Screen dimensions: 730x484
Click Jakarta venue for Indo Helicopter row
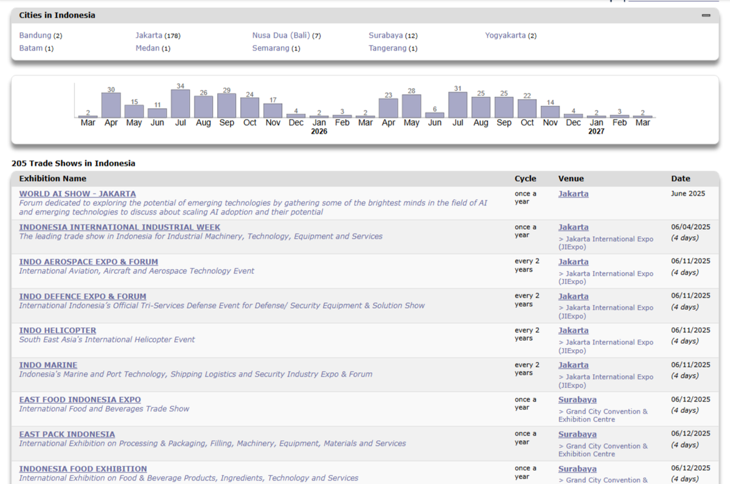click(574, 331)
